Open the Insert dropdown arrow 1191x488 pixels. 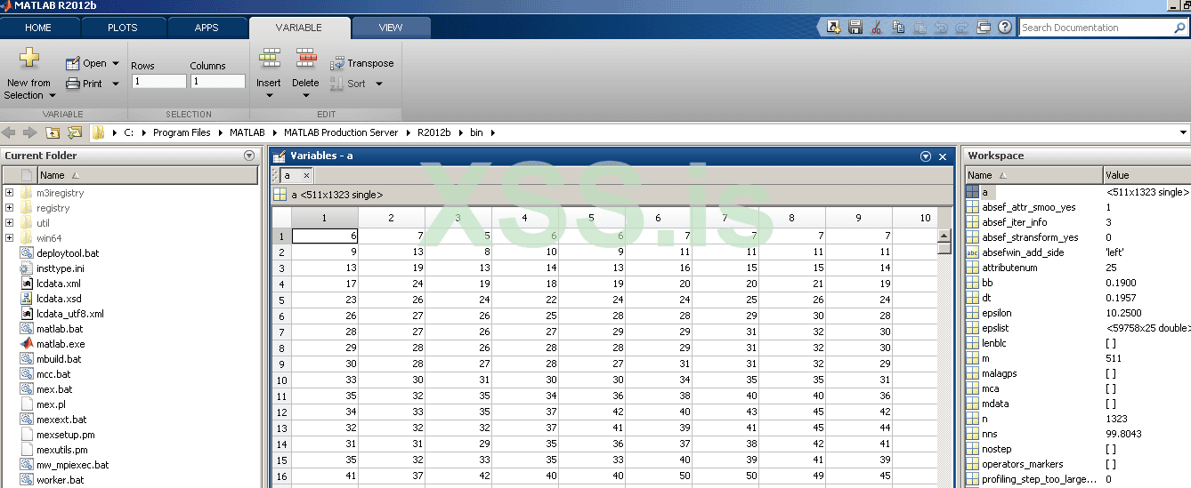click(x=270, y=94)
